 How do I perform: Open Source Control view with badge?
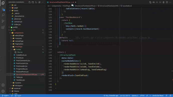[x=3, y=9]
